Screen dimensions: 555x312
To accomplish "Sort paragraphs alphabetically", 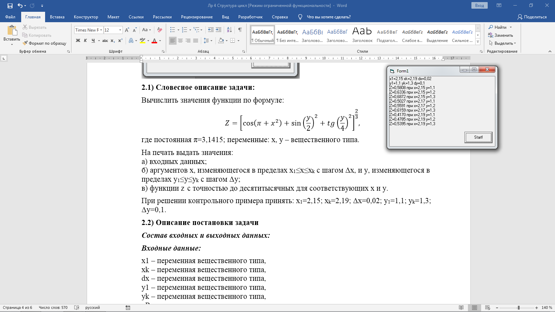I will [x=229, y=30].
